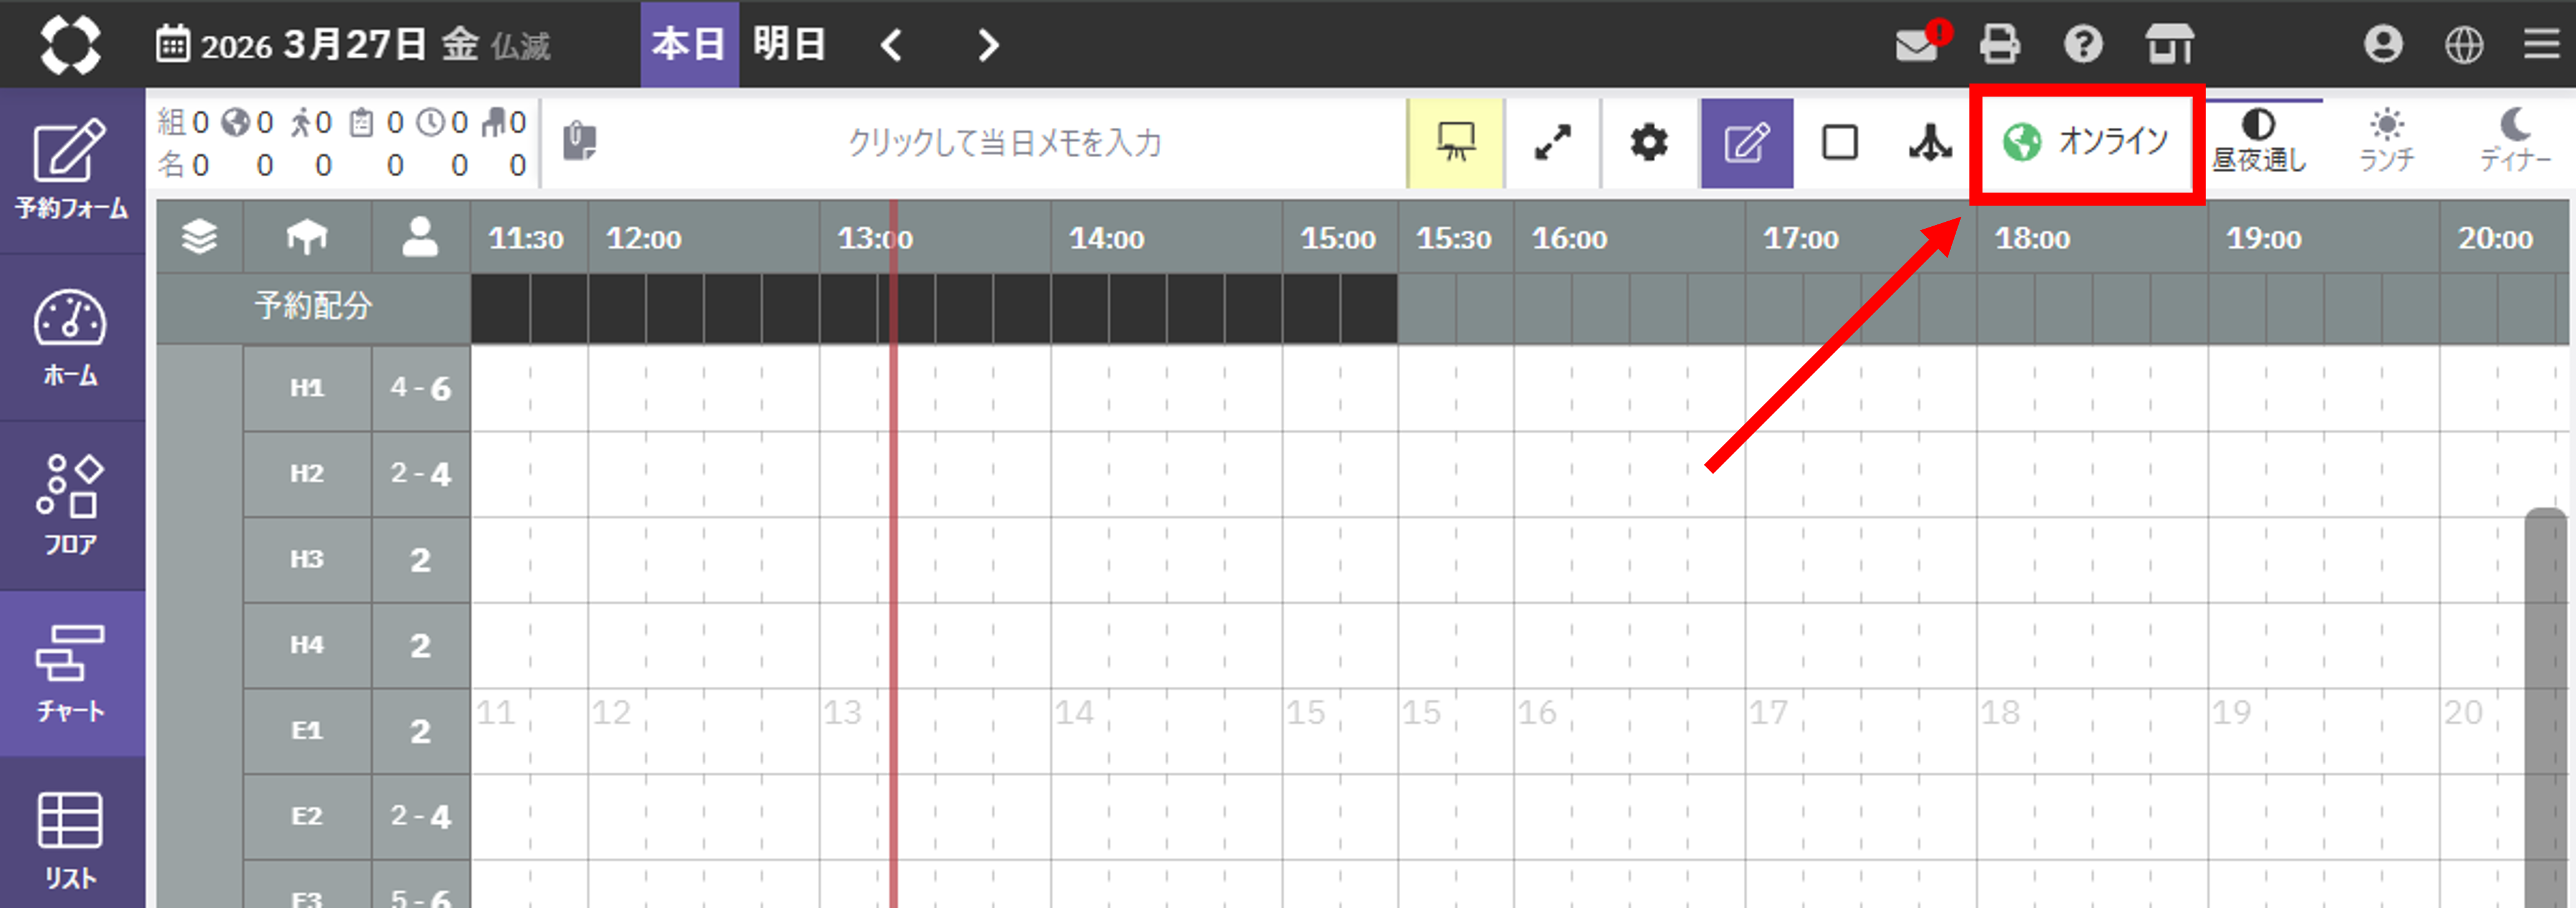Select table row E1

307,731
